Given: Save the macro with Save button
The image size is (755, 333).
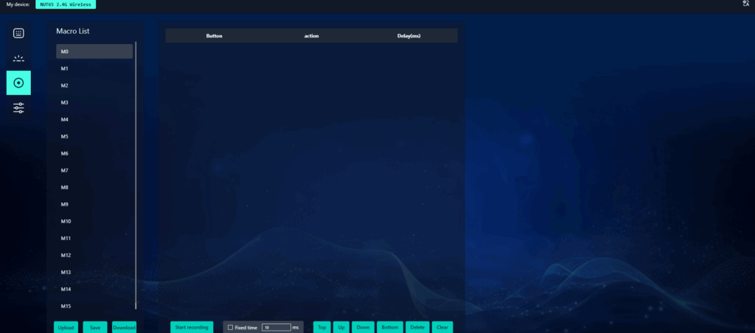Looking at the screenshot, I should tap(95, 327).
